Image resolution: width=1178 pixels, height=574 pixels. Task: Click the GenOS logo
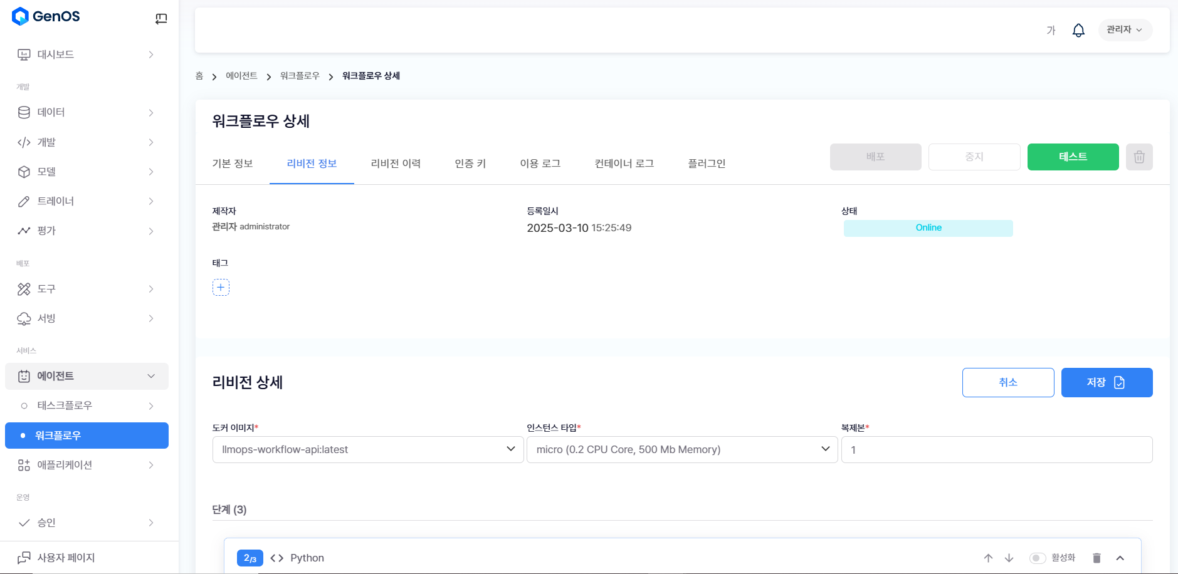(46, 16)
